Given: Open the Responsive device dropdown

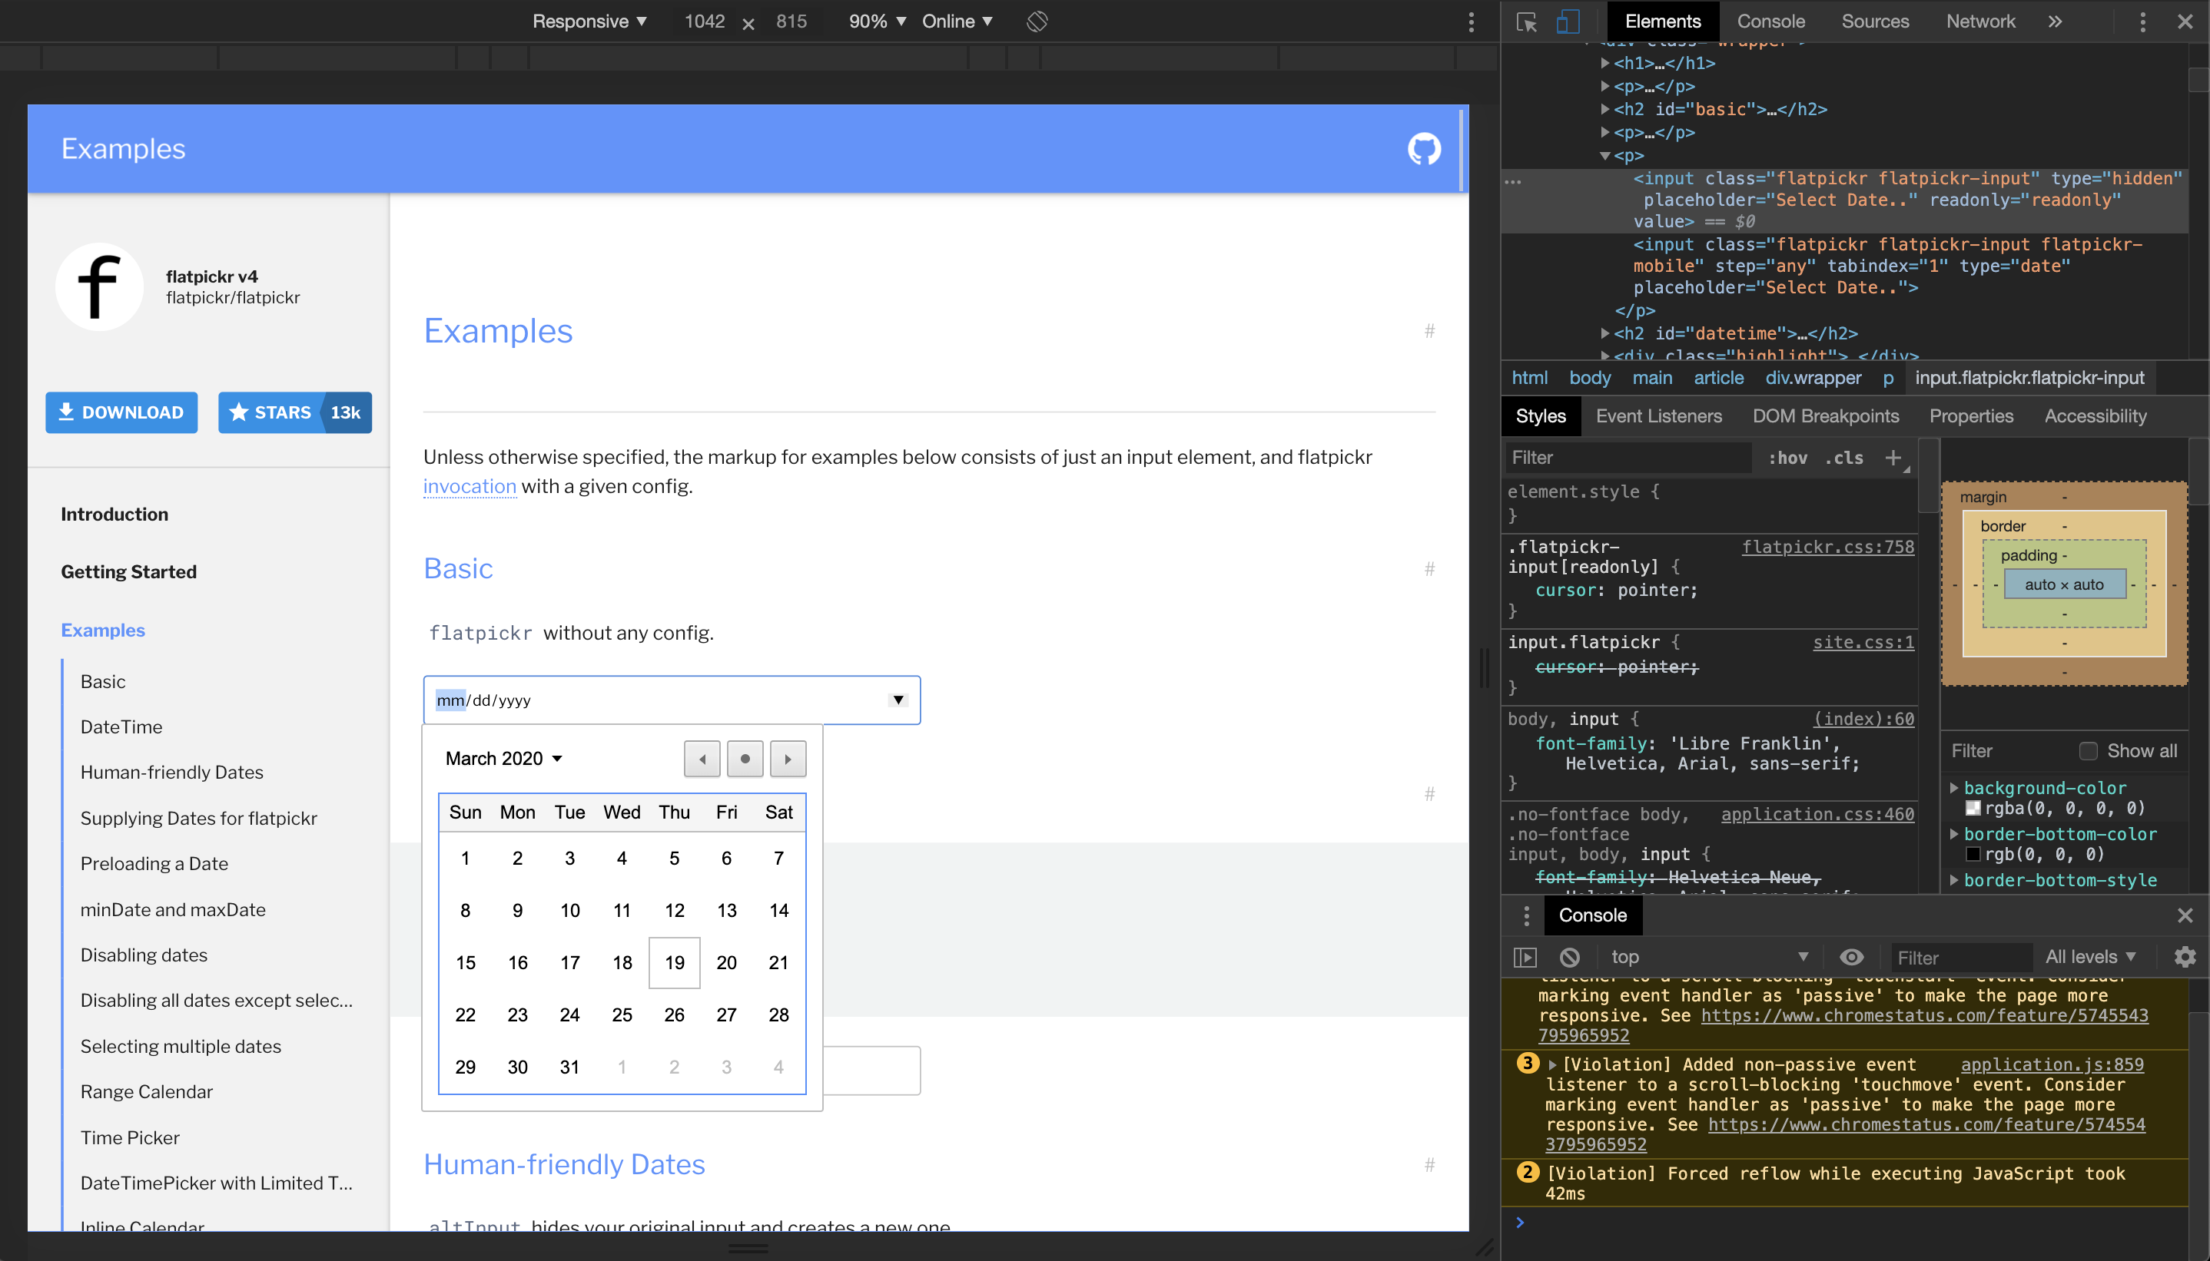Looking at the screenshot, I should (x=589, y=21).
